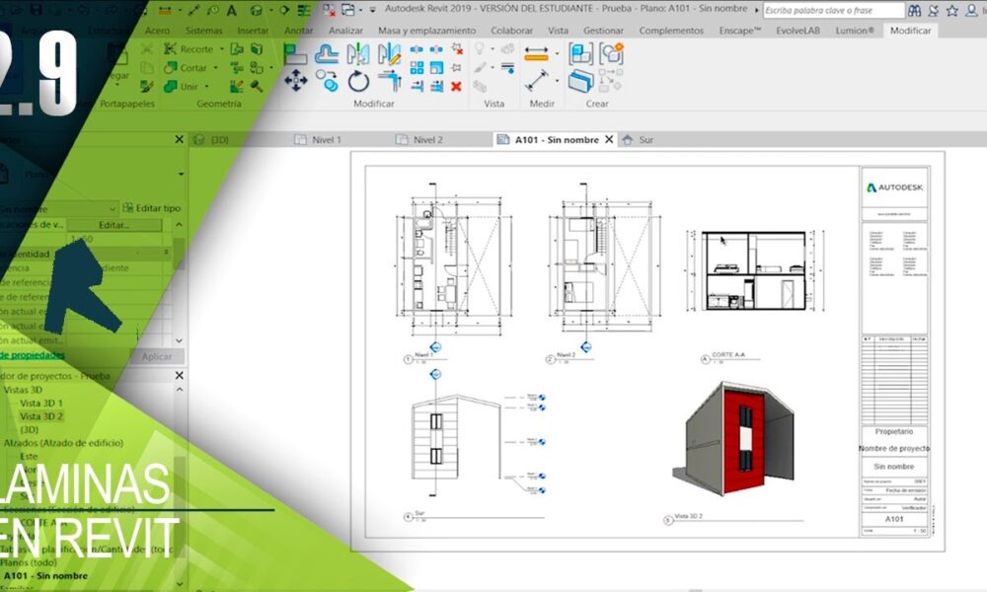Select the Move tool in Modificar panel
The height and width of the screenshot is (592, 987).
tap(295, 81)
